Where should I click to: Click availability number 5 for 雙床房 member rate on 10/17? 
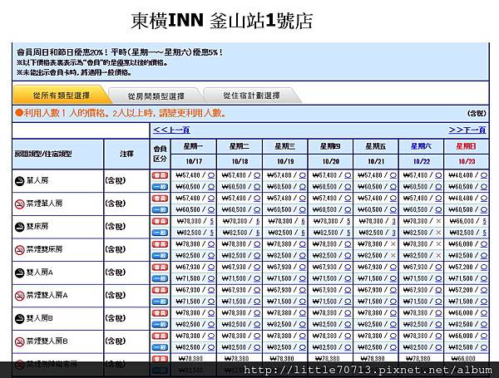click(x=211, y=221)
